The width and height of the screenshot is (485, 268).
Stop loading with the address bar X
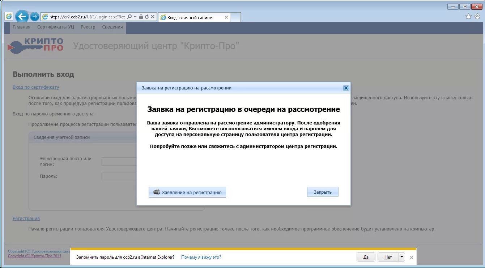click(x=153, y=17)
